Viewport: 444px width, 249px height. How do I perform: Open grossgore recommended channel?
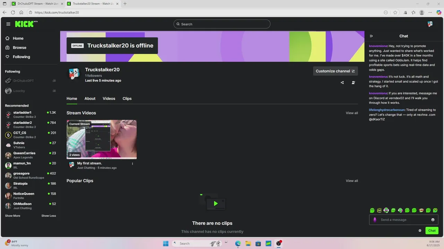tap(31, 175)
